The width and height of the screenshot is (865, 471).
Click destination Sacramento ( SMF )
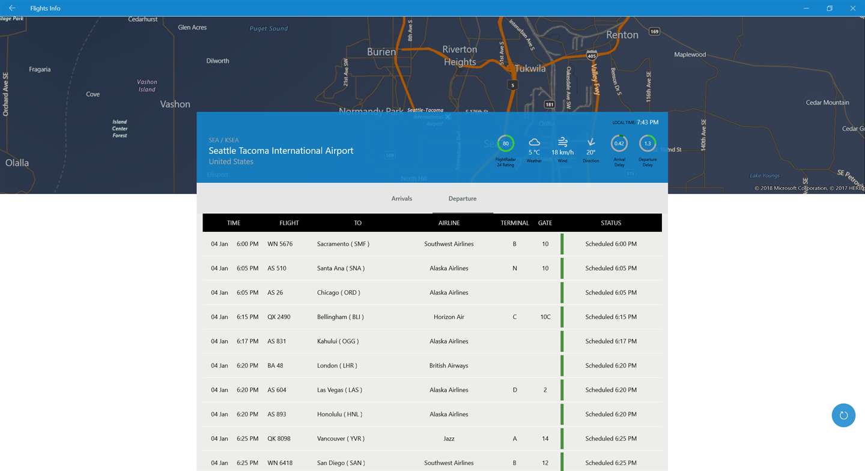(x=343, y=244)
